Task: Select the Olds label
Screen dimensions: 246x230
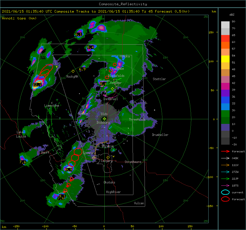Action: pyautogui.click(x=104, y=114)
